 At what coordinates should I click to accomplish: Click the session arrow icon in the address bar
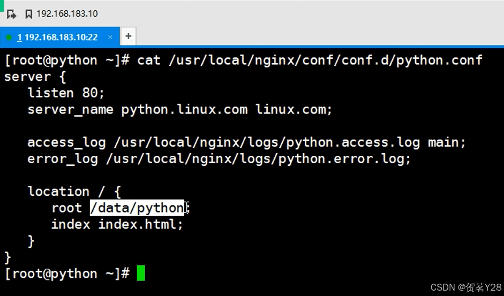click(11, 14)
